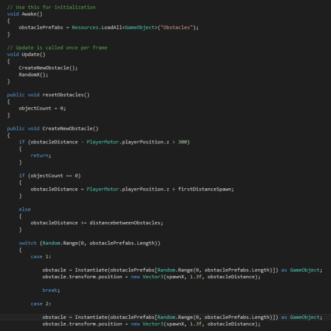331x331 pixels.
Task: Click "Instantiate" in the highlighted line under case 2
Action: pos(91,317)
